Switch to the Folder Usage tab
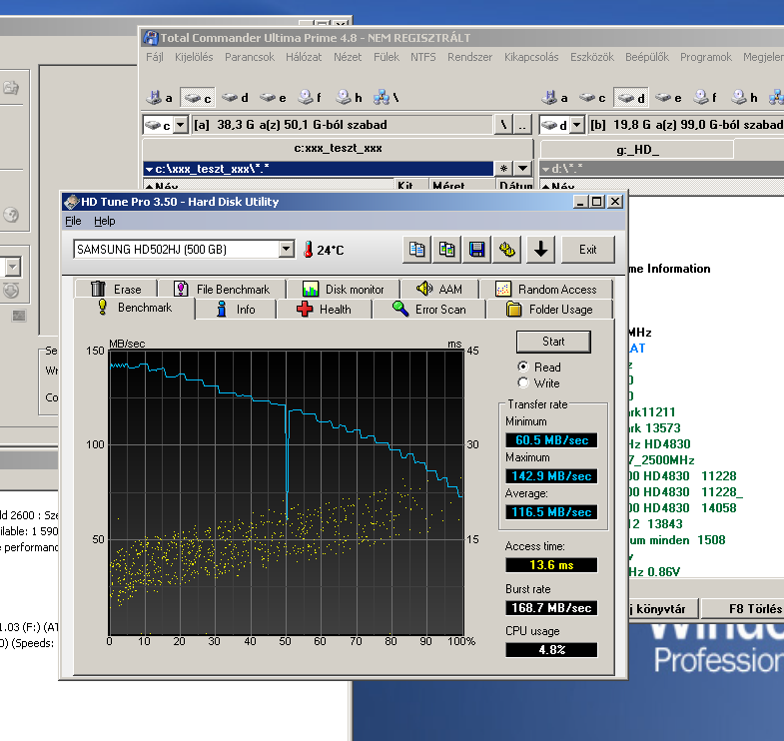The height and width of the screenshot is (741, 784). pos(549,310)
